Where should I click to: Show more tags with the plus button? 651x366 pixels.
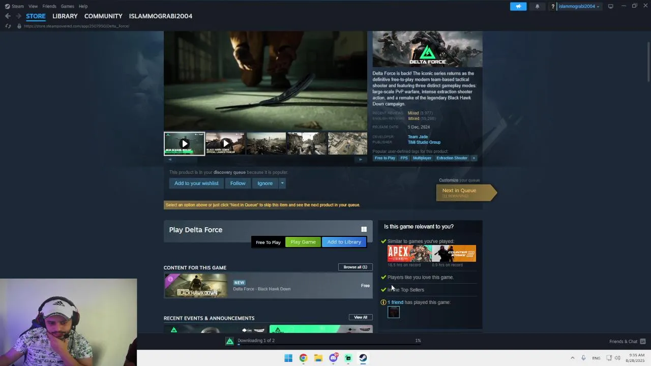coord(474,158)
